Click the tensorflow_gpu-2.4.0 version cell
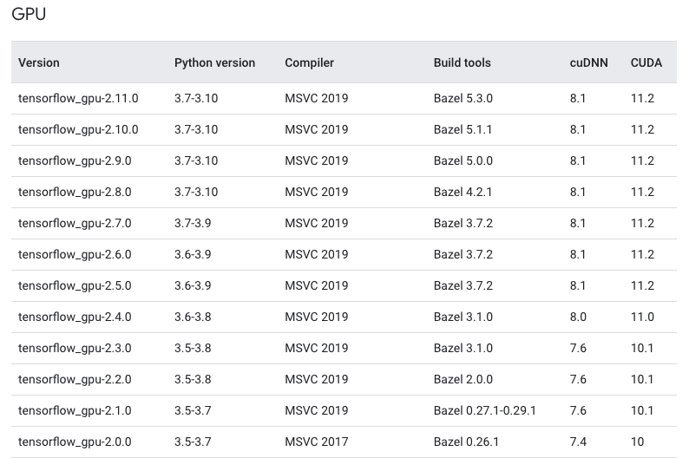689x458 pixels. click(75, 317)
